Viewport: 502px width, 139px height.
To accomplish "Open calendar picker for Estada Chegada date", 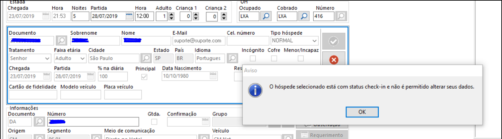I will [x=46, y=16].
